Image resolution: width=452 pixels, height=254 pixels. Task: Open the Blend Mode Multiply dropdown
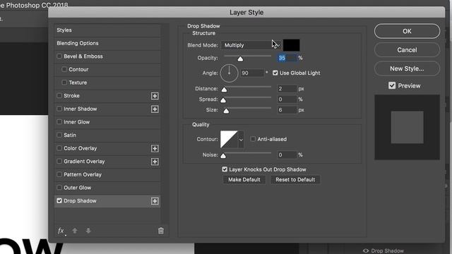[x=251, y=45]
